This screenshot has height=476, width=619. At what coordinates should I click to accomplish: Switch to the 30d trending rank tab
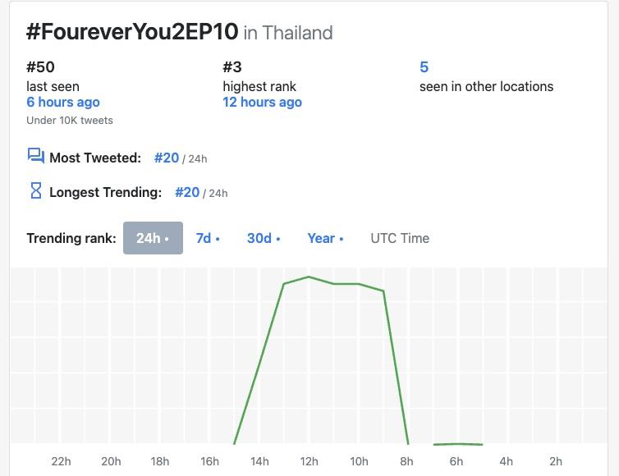click(263, 238)
